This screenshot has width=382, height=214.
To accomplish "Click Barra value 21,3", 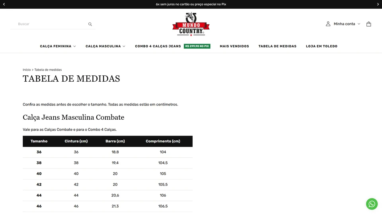I will click(115, 206).
